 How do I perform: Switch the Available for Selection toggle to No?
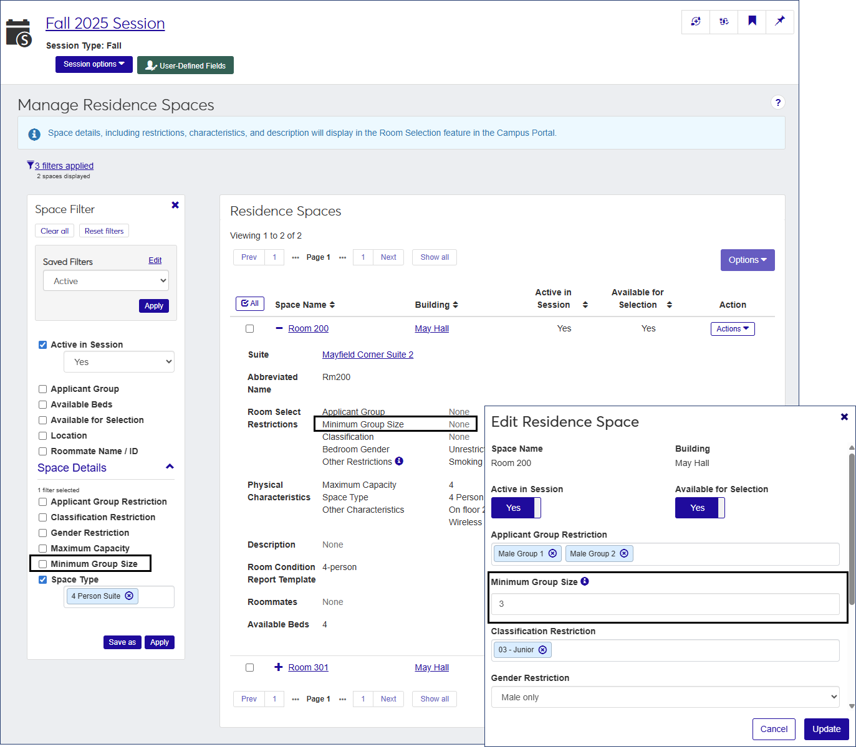pyautogui.click(x=700, y=508)
